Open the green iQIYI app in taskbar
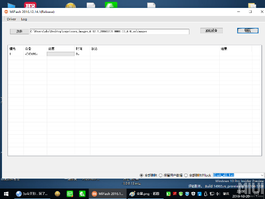 pos(70,194)
